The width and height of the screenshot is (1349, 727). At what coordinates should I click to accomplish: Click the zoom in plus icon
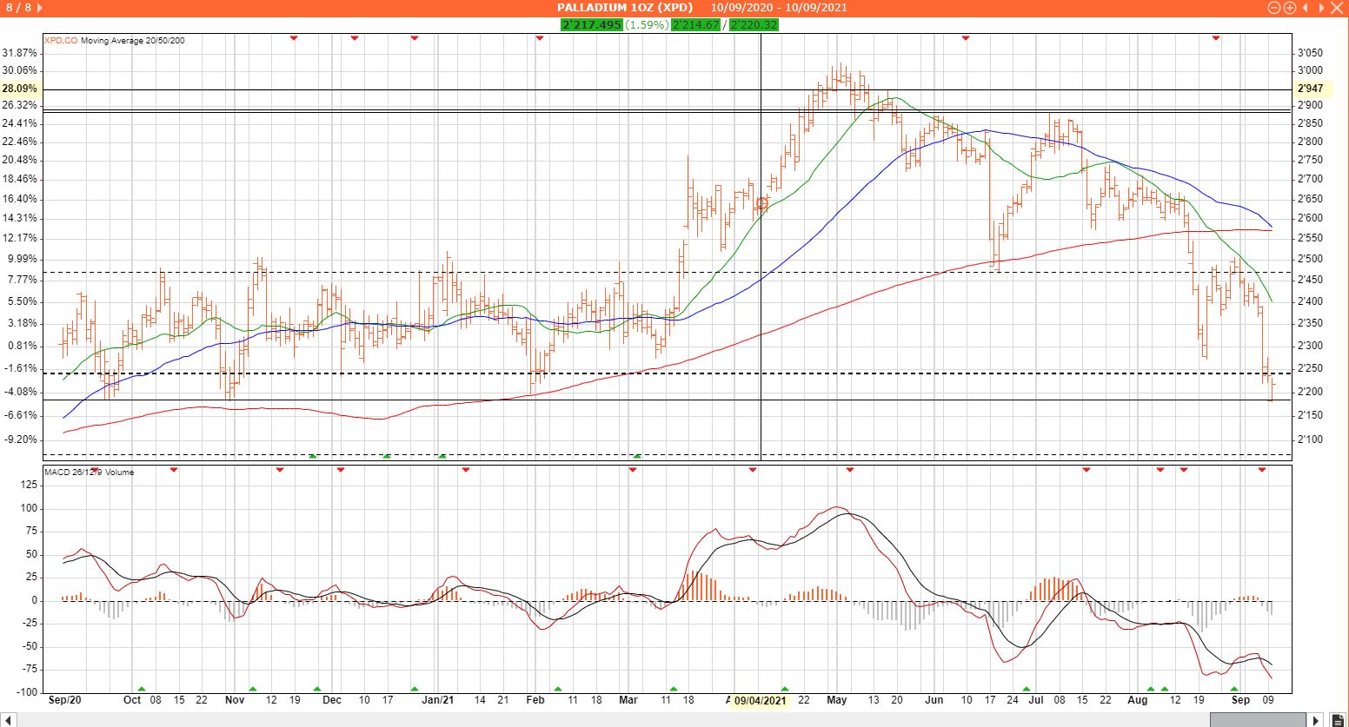1290,8
